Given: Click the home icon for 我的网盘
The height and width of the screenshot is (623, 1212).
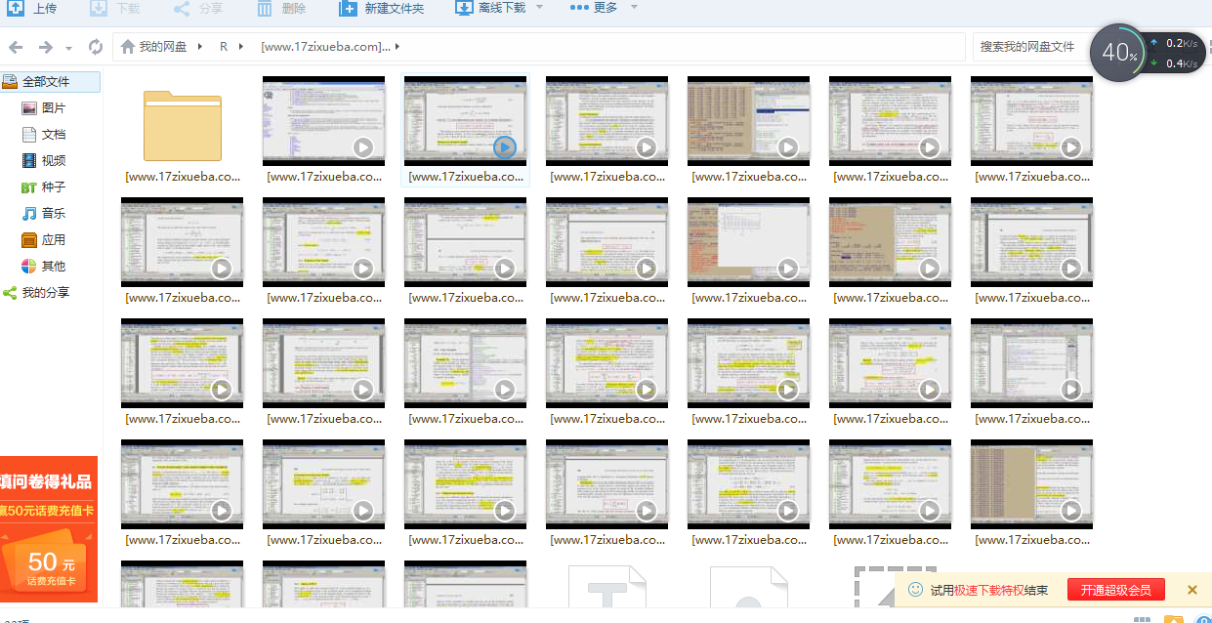Looking at the screenshot, I should tap(128, 46).
